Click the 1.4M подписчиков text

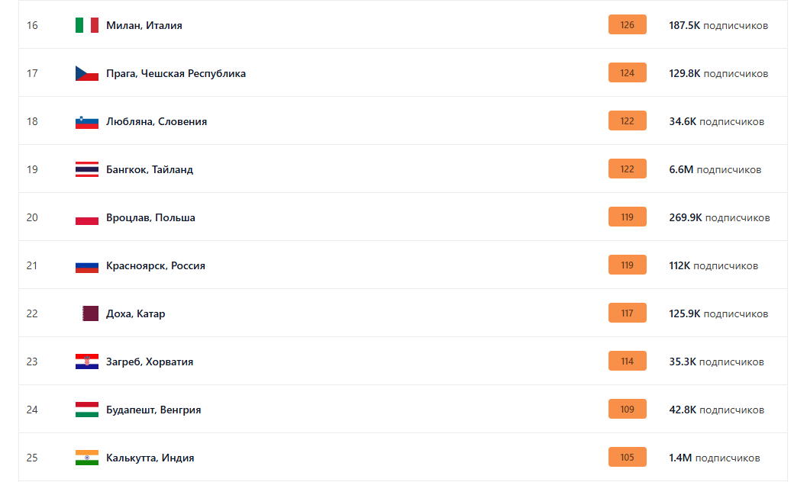coord(715,458)
